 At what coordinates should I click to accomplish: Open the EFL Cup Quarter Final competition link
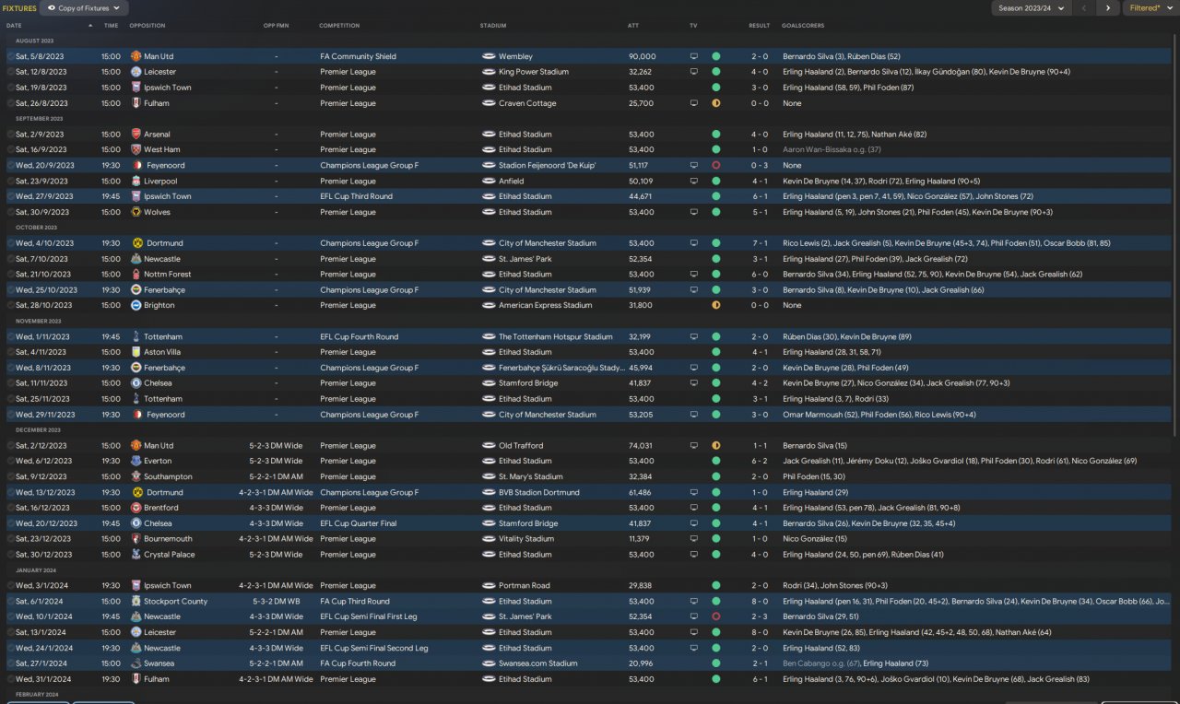[x=358, y=523]
